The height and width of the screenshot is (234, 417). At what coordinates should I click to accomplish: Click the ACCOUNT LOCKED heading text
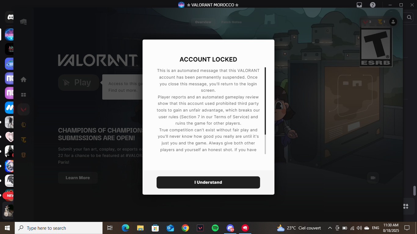[208, 59]
